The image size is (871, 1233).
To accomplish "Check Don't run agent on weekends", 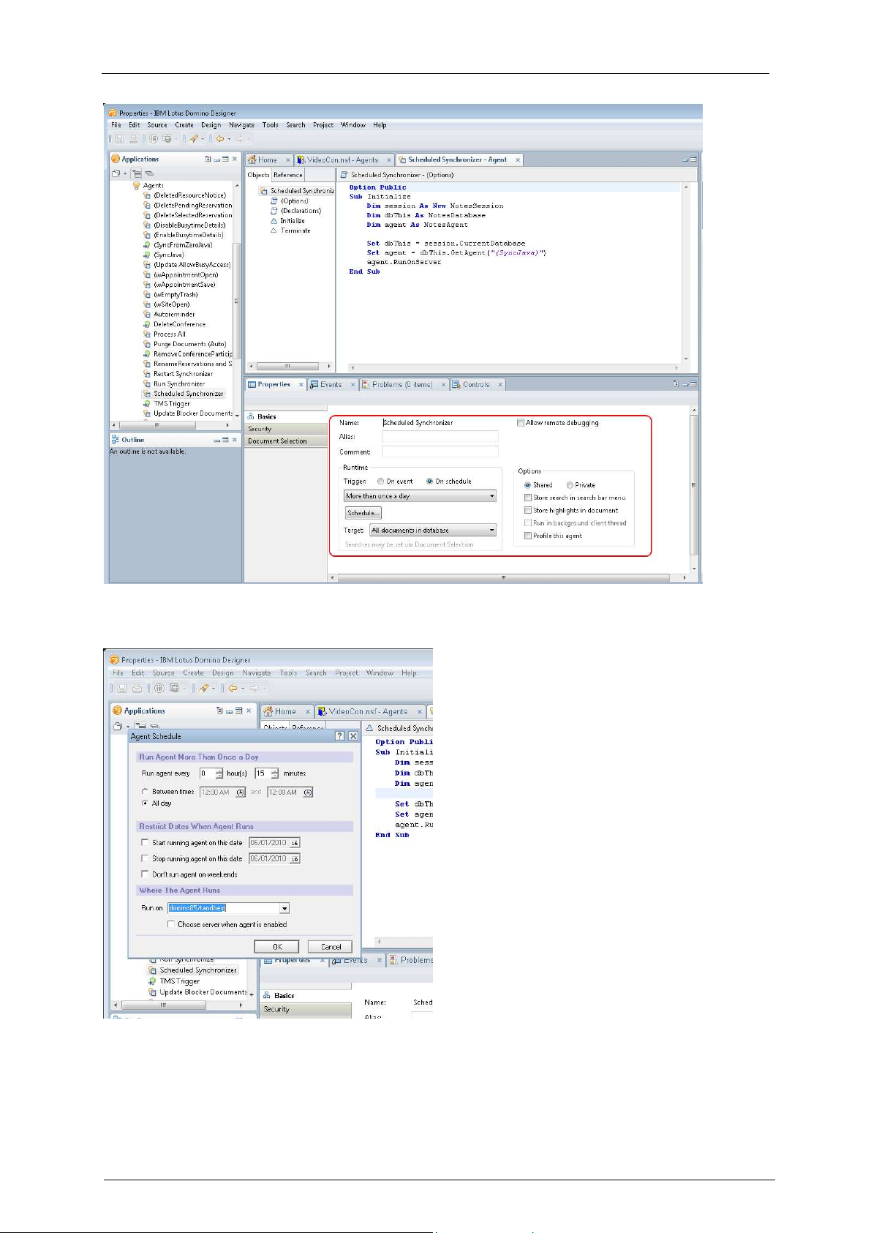I will (145, 874).
